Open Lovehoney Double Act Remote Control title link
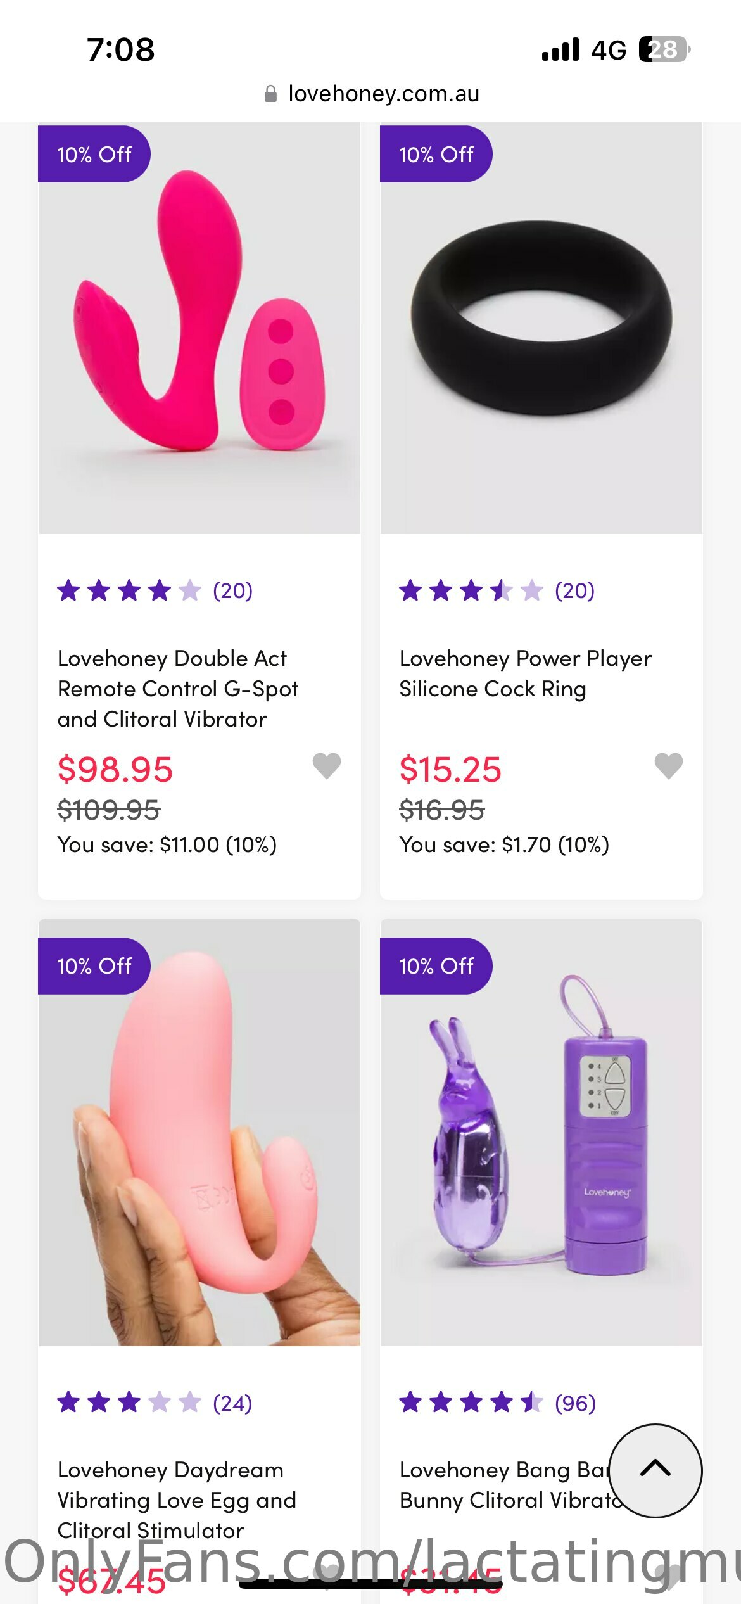The width and height of the screenshot is (741, 1604). [x=177, y=689]
